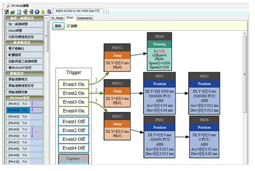This screenshot has height=171, width=255.
Task: Click the first servo read arrow icon
Action: (25, 12)
